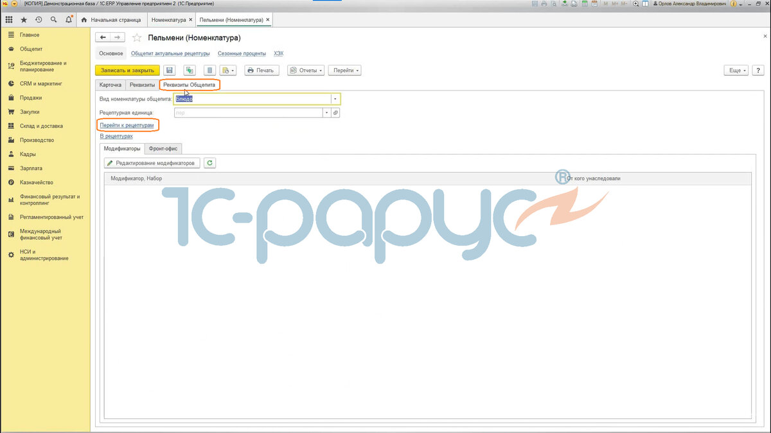771x433 pixels.
Task: Follow В рецептурах link
Action: (x=116, y=136)
